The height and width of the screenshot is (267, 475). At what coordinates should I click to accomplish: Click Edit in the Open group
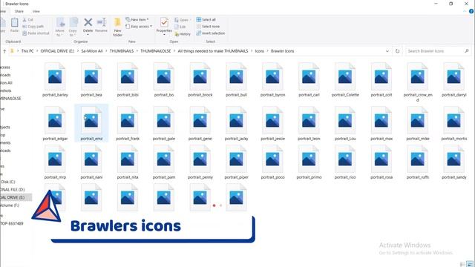(x=180, y=27)
